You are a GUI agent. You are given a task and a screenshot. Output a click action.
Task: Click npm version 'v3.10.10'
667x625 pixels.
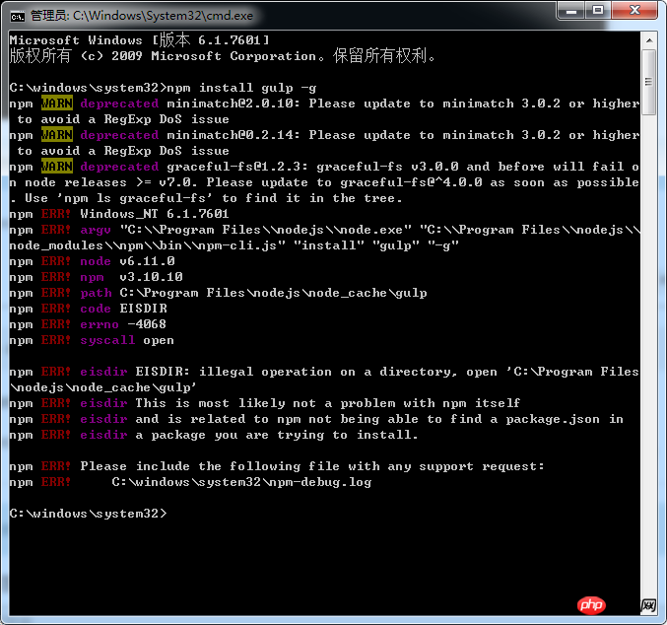(152, 277)
